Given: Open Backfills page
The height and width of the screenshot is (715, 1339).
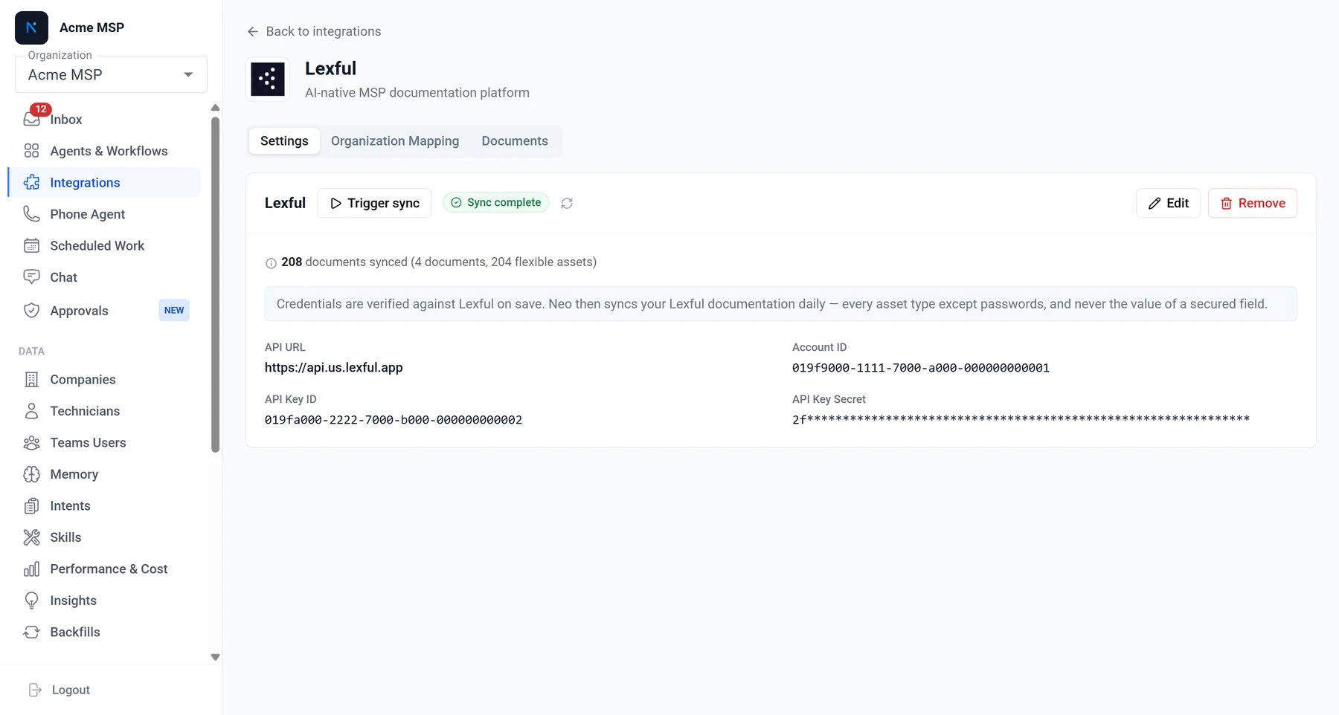Looking at the screenshot, I should (x=104, y=632).
